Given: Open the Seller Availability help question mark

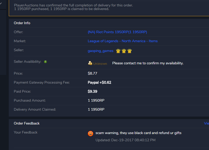Looking at the screenshot, I should point(45,62).
